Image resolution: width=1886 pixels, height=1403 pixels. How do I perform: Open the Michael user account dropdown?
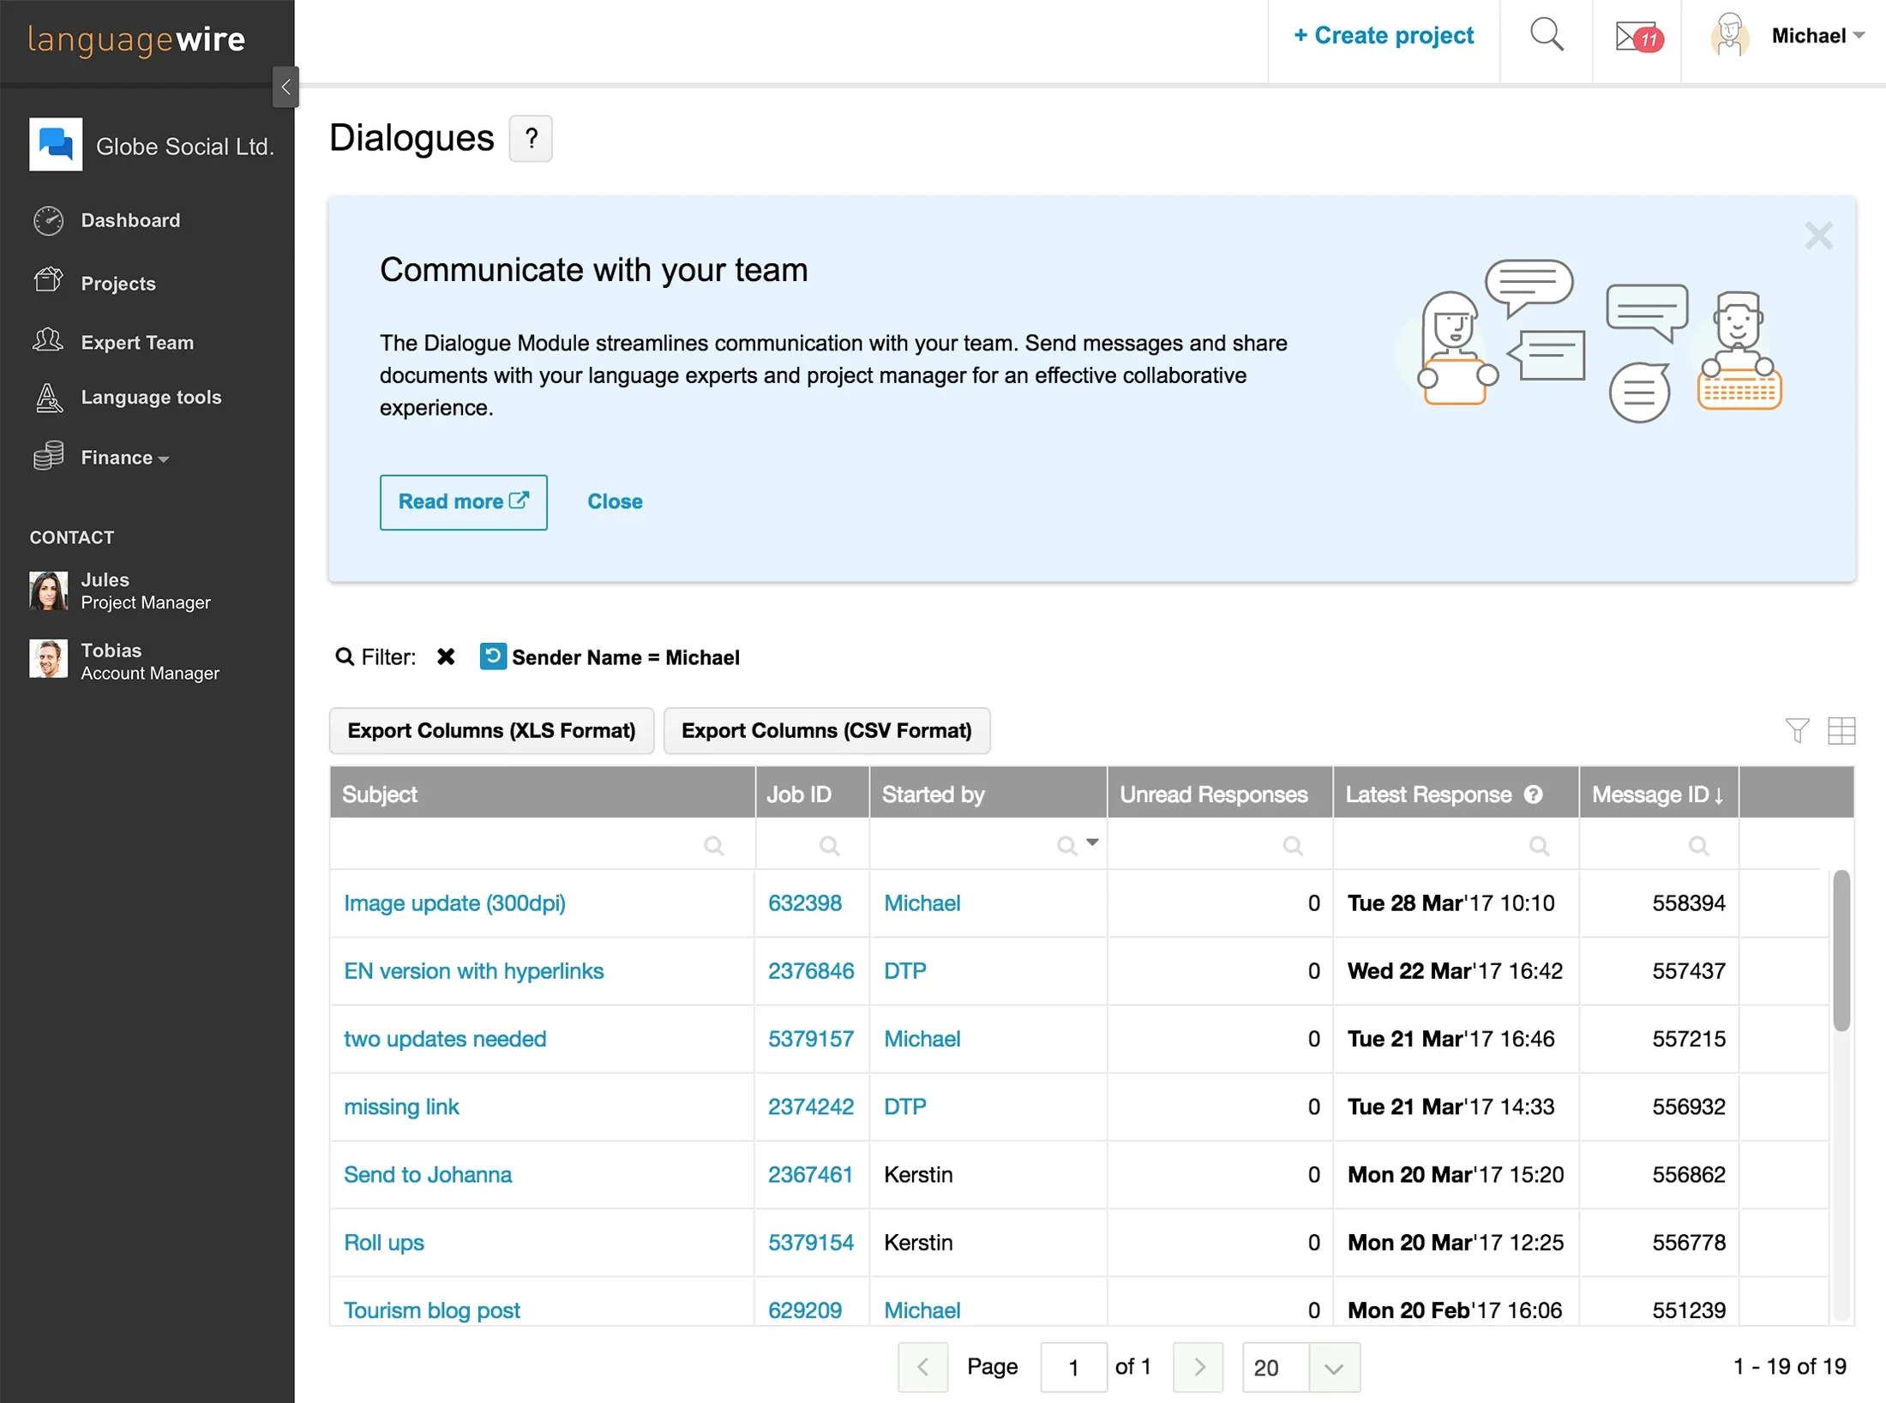point(1816,36)
